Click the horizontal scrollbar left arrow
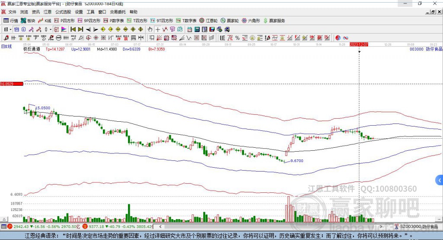 click(x=160, y=227)
